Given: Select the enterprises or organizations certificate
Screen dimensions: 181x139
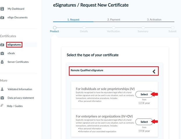Looking at the screenshot, I should click(x=144, y=122).
